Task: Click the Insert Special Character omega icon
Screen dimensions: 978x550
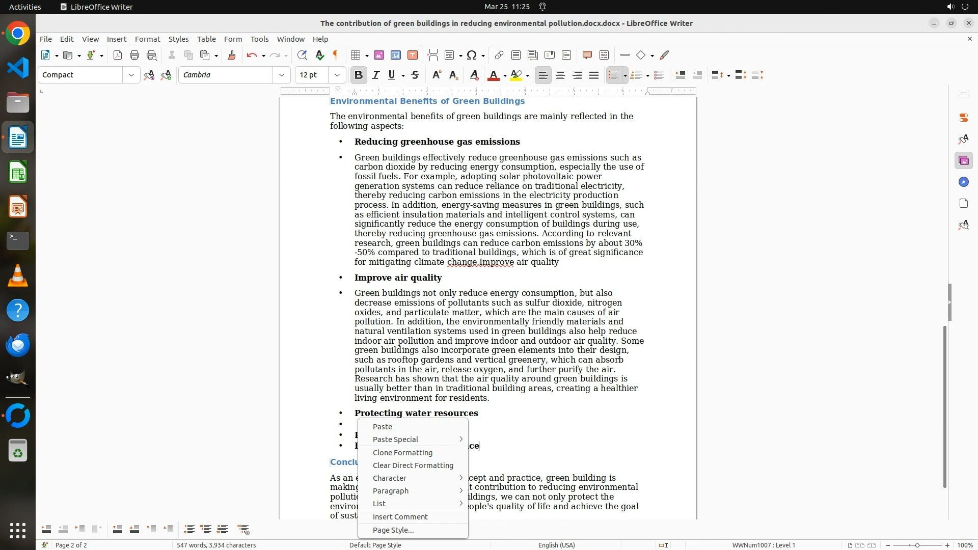Action: click(472, 55)
